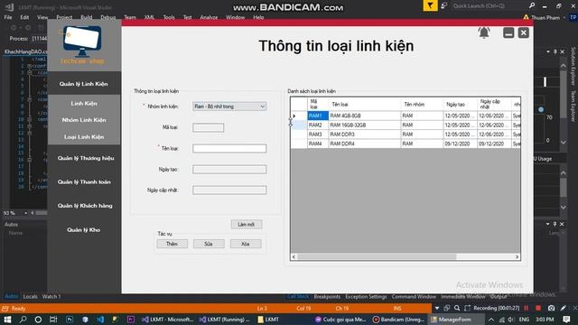
Task: Select Loại Linh Kiện sidebar item
Action: point(84,136)
